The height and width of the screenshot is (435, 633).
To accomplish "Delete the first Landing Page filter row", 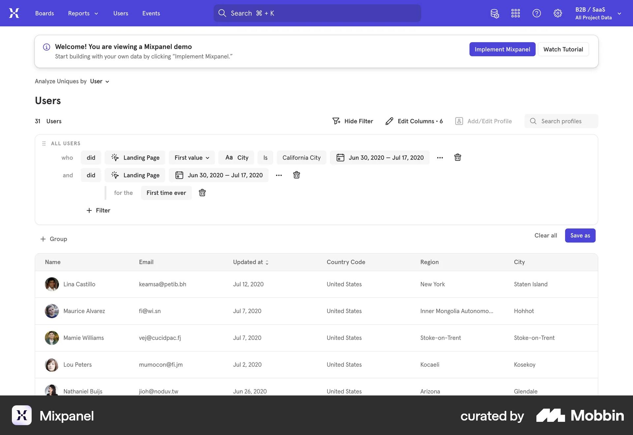I will 458,158.
